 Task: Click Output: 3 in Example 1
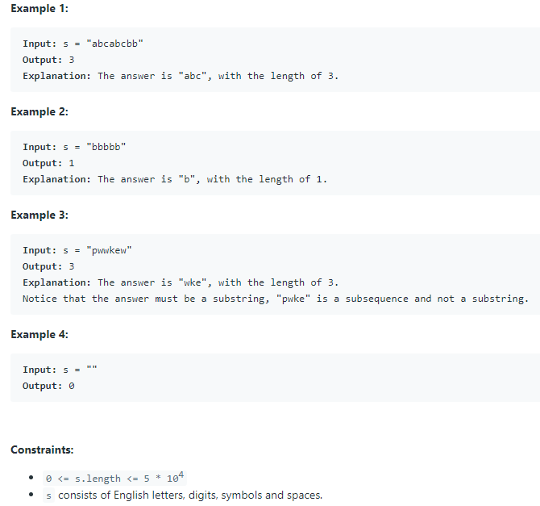[48, 60]
